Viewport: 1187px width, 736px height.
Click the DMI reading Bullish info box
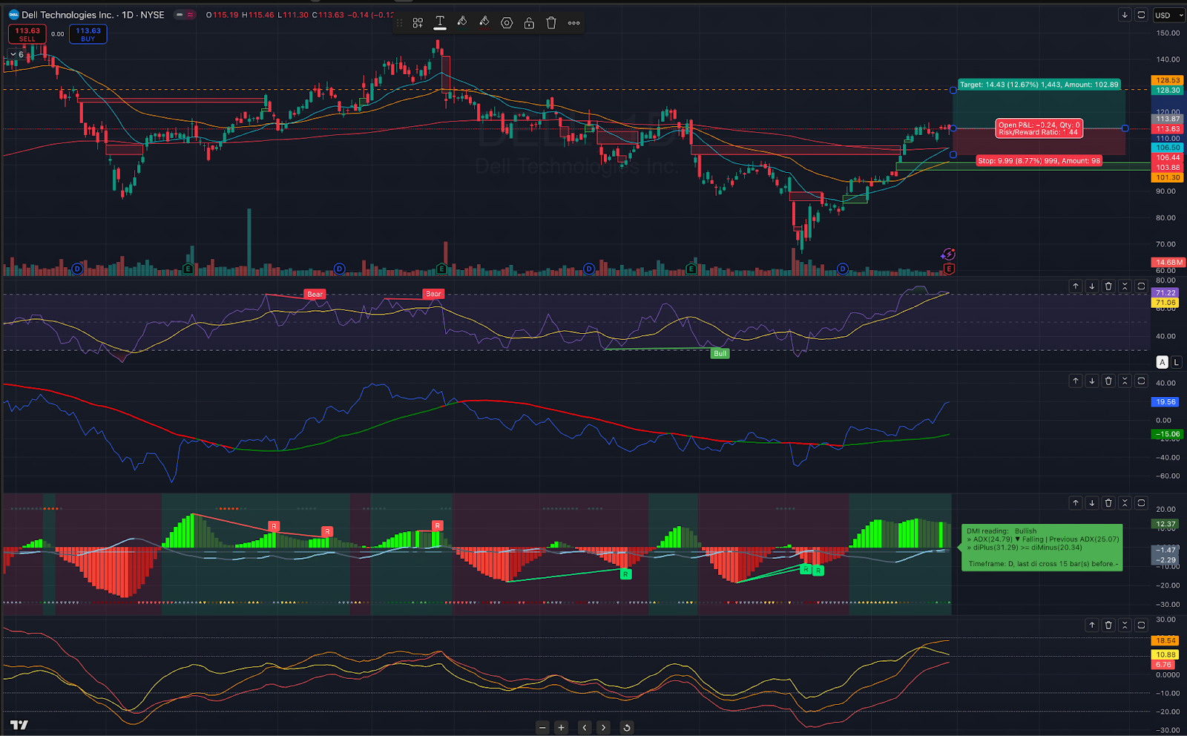point(1042,547)
